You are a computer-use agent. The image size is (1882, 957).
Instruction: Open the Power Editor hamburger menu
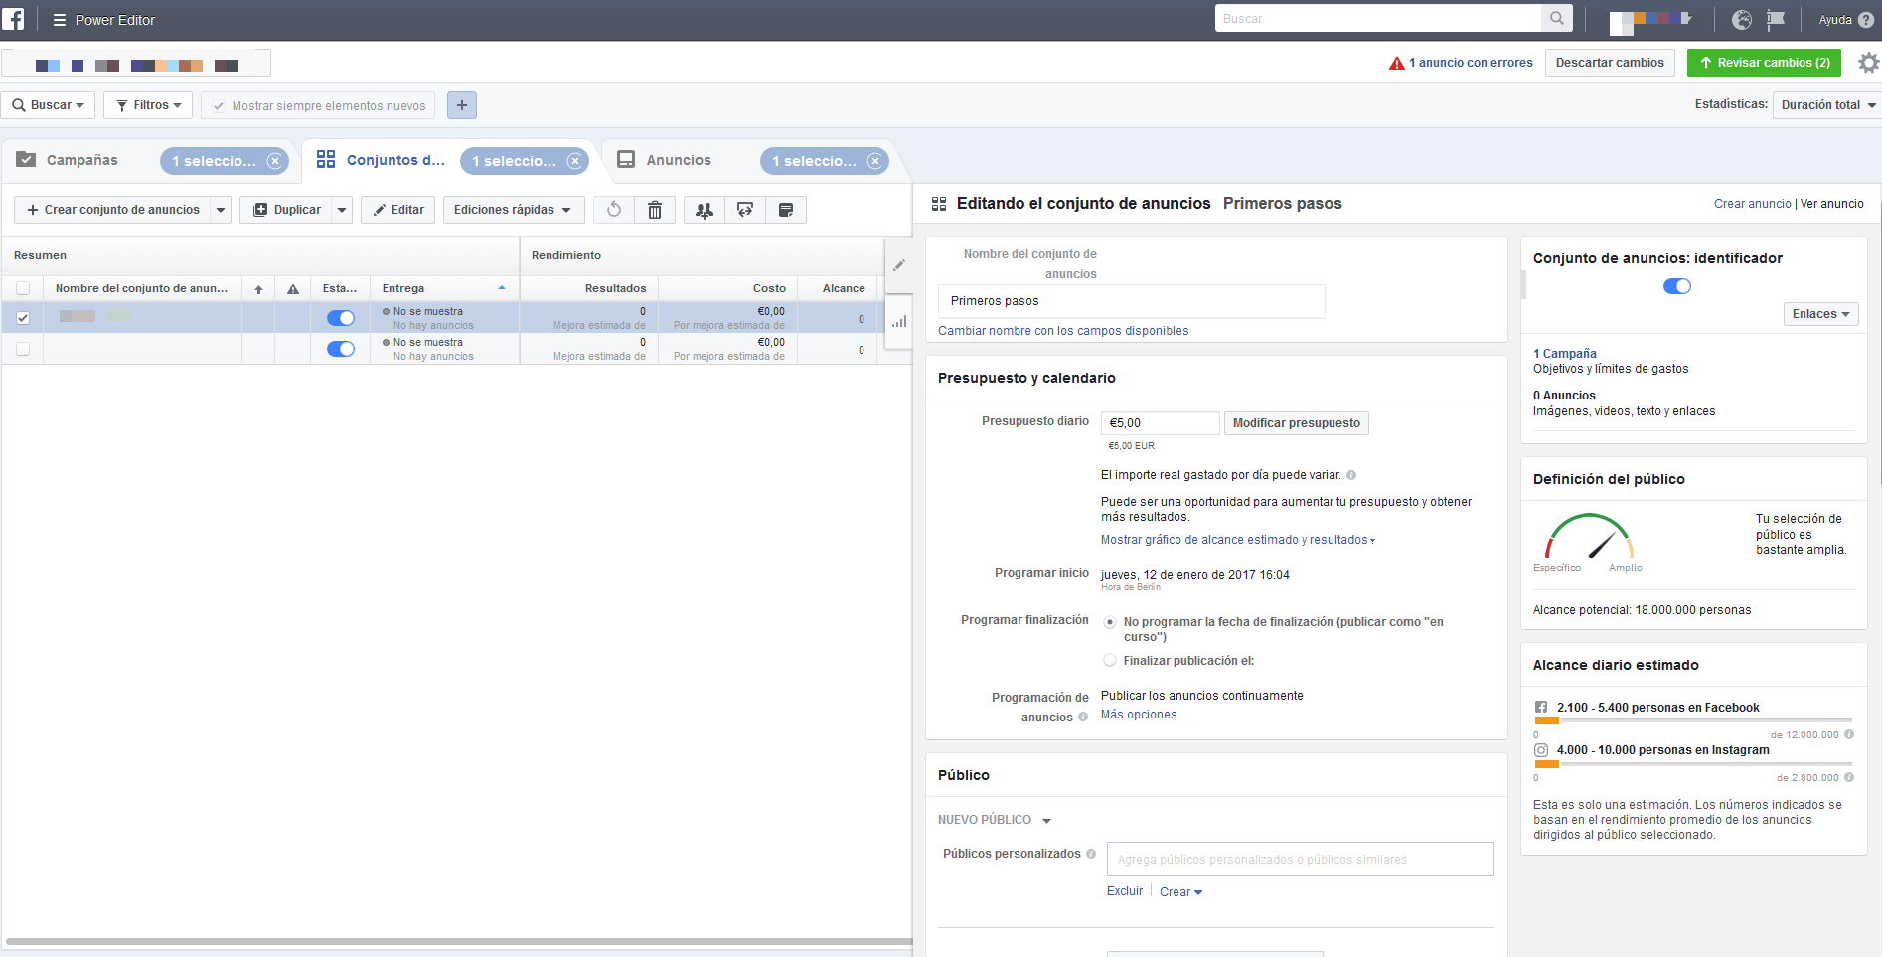[x=60, y=20]
